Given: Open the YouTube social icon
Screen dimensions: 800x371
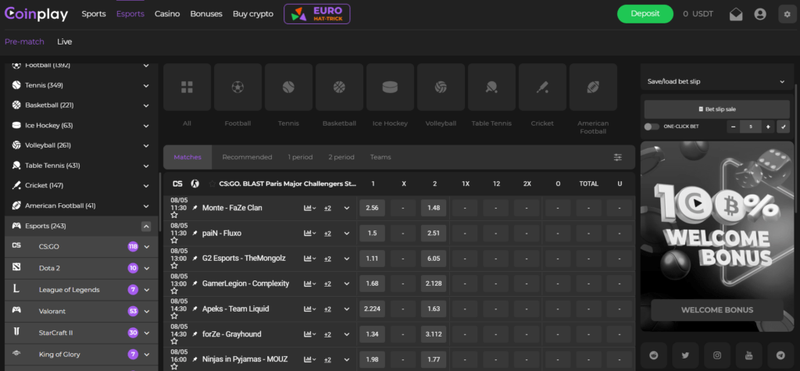Looking at the screenshot, I should 749,355.
